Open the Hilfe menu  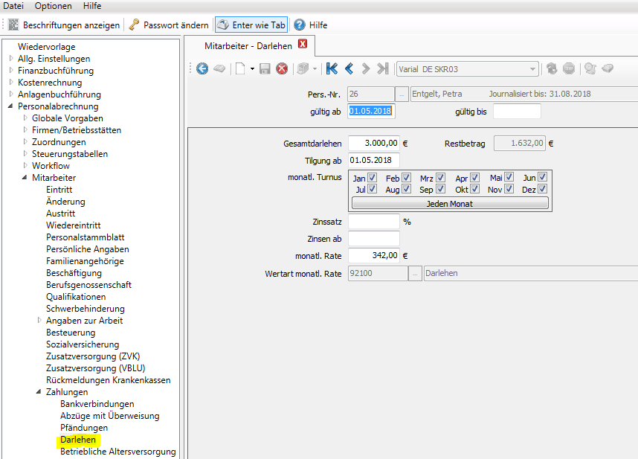point(92,6)
